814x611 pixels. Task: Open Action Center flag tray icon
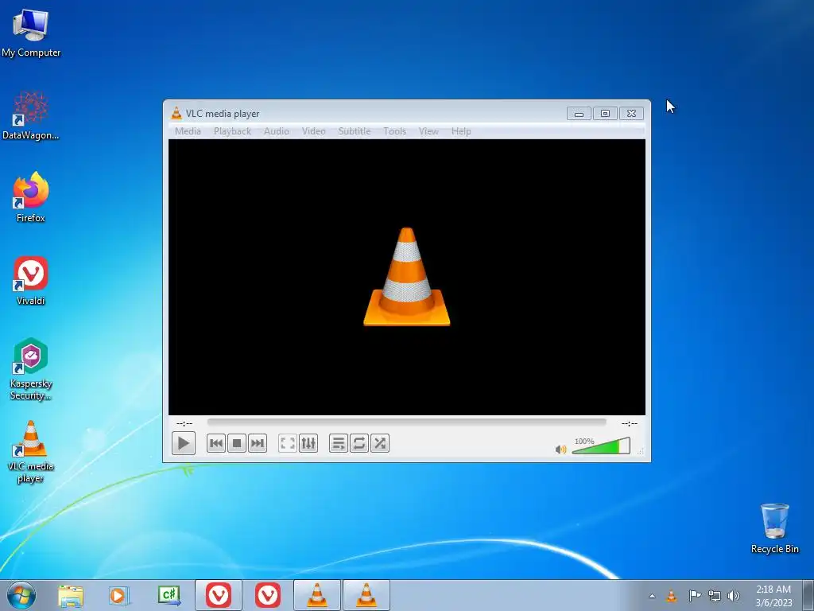coord(694,596)
